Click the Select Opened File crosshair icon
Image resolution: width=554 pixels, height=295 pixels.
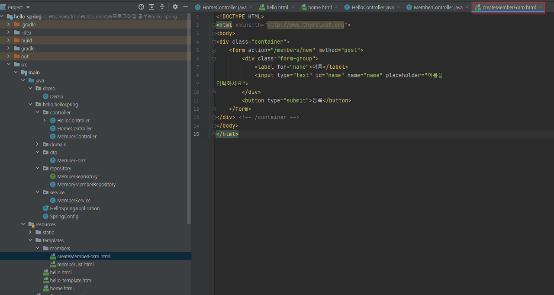(x=141, y=7)
